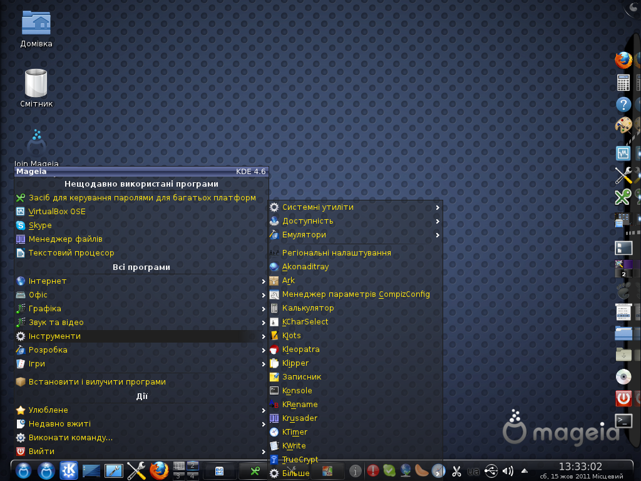Expand the Офіс submenu
Image resolution: width=641 pixels, height=481 pixels.
pos(141,295)
